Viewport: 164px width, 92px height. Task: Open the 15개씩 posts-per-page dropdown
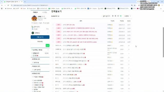[128, 16]
